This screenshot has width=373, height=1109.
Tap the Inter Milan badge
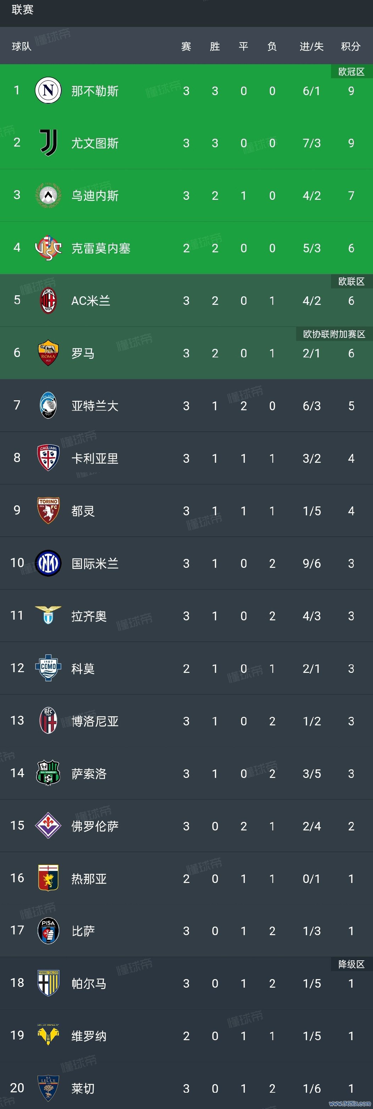[x=48, y=563]
